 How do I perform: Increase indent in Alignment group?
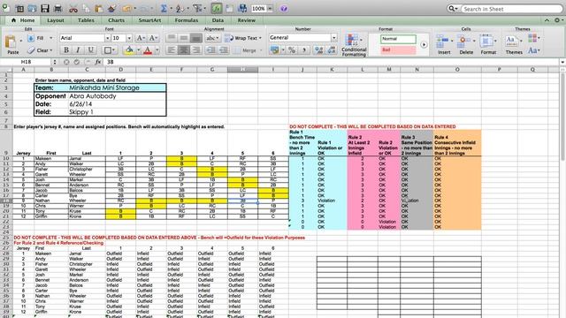coord(224,49)
